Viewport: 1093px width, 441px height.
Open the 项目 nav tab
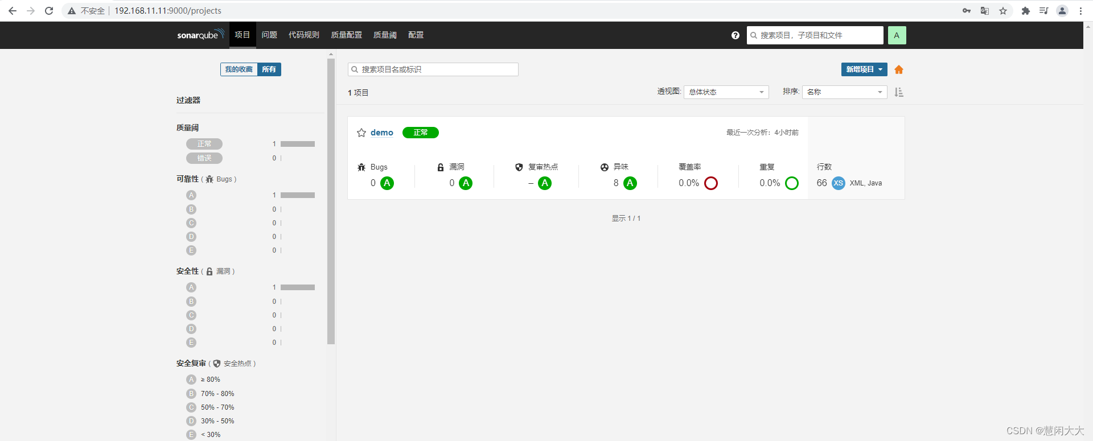(x=243, y=35)
